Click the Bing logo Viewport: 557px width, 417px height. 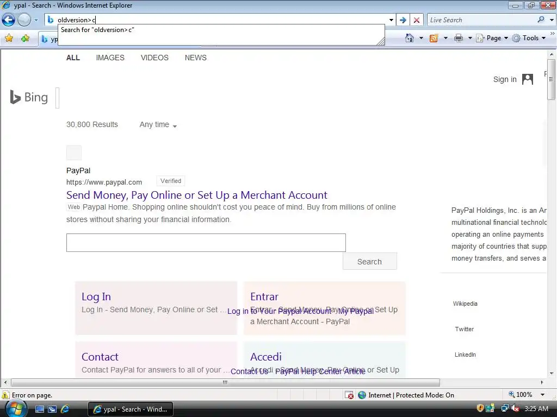tap(29, 97)
